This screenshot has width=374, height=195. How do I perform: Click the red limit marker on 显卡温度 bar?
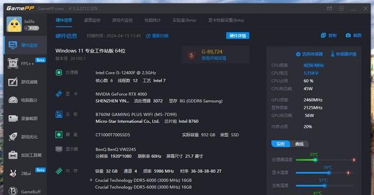pyautogui.click(x=348, y=173)
